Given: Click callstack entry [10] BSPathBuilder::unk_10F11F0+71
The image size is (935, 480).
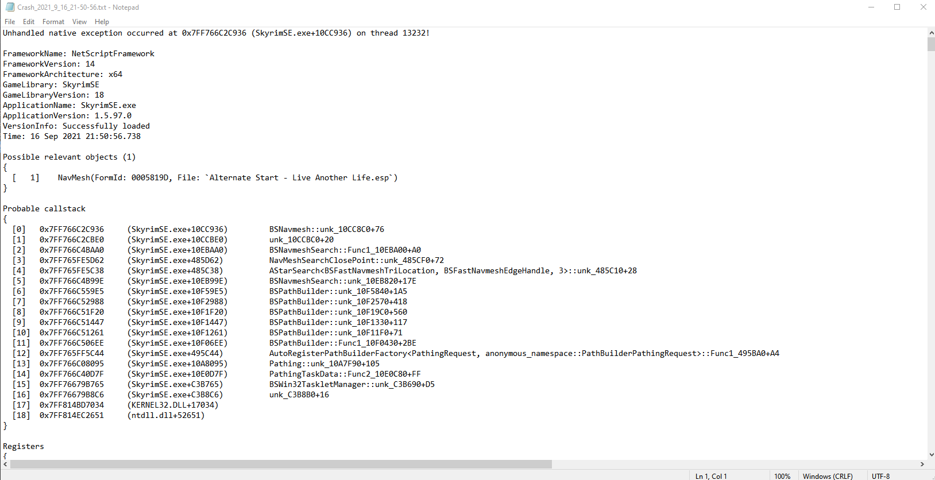Looking at the screenshot, I should tap(207, 332).
